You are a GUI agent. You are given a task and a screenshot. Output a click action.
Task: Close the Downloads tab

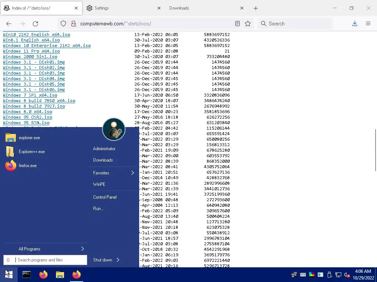pyautogui.click(x=242, y=8)
